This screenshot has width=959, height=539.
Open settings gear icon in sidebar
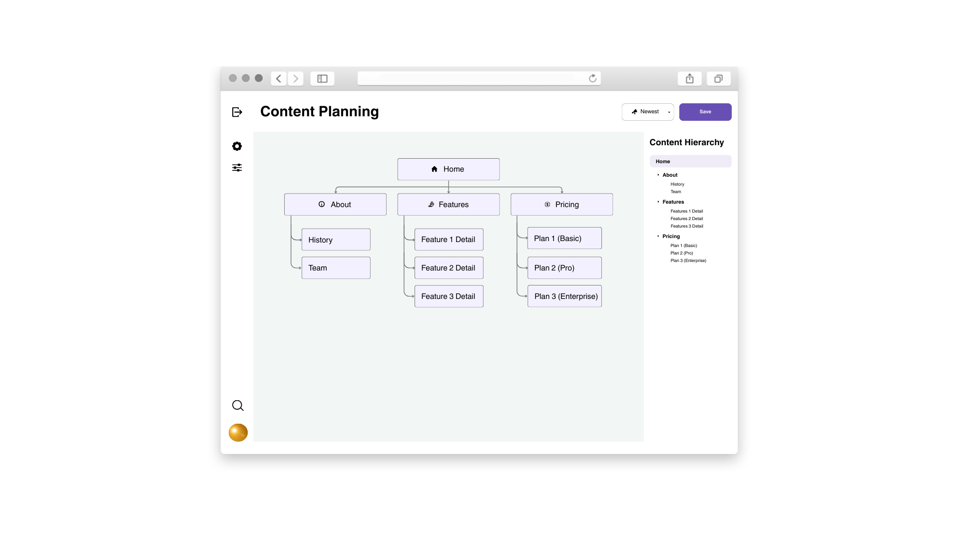(237, 146)
